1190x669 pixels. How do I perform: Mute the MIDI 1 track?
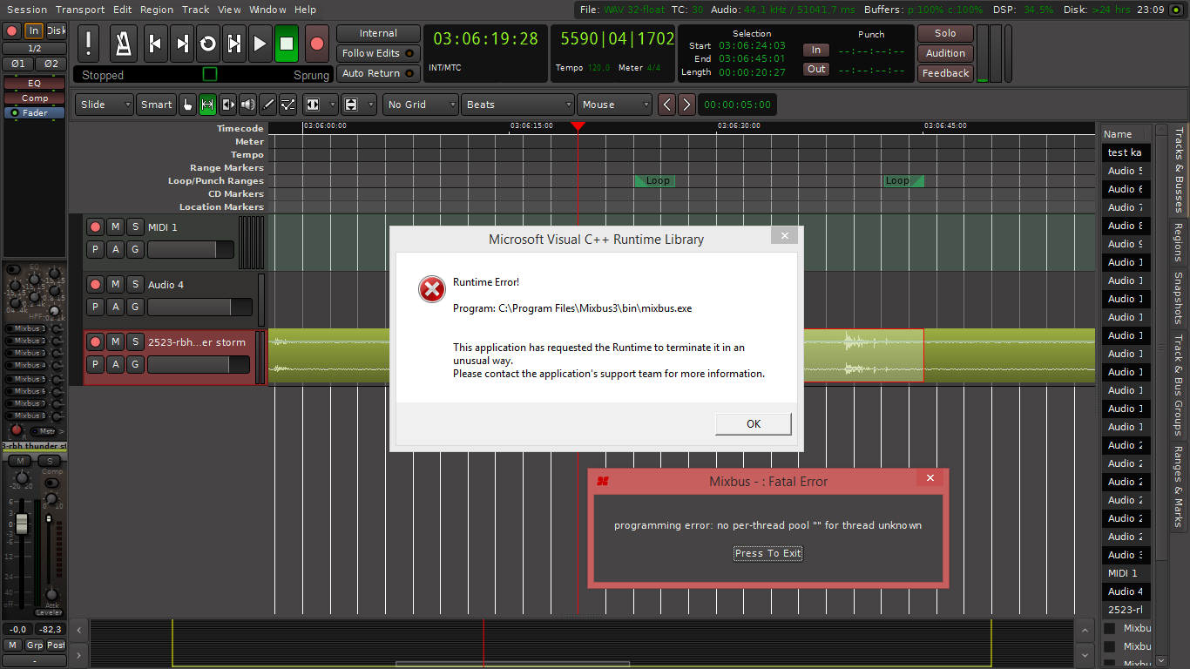click(115, 226)
